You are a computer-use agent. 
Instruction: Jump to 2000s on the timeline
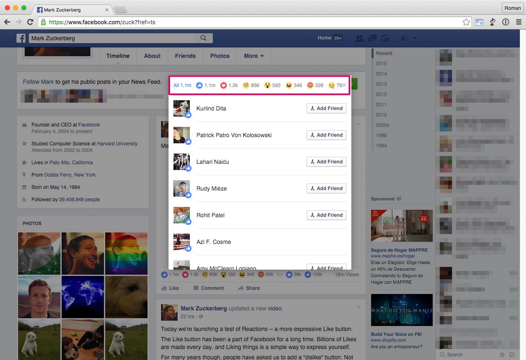tap(382, 125)
